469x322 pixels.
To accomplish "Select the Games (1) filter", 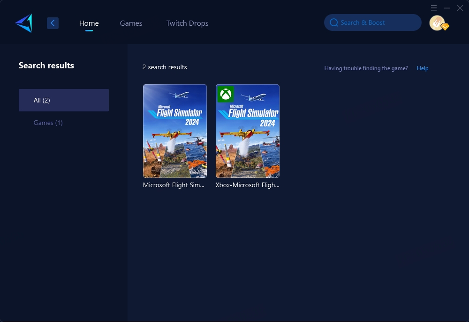I will pos(48,123).
